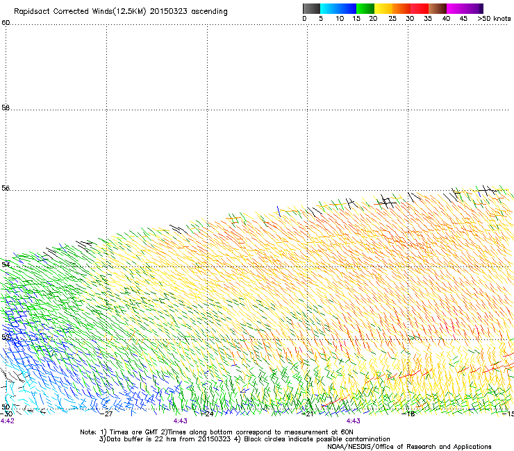This screenshot has height=451, width=514.
Task: Click the '60' latitude axis label
Action: click(6, 23)
